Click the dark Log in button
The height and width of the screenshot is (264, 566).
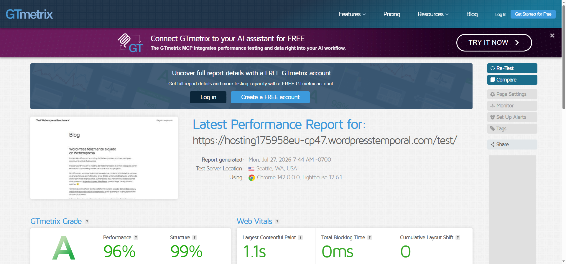[208, 97]
